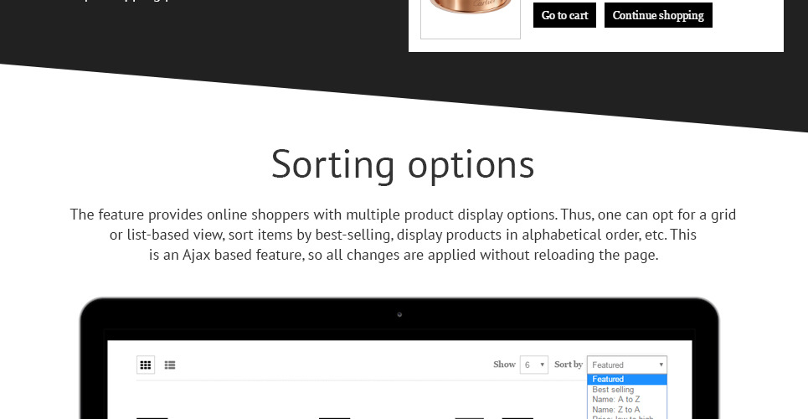Switch to list view icon
The width and height of the screenshot is (808, 419).
[170, 365]
